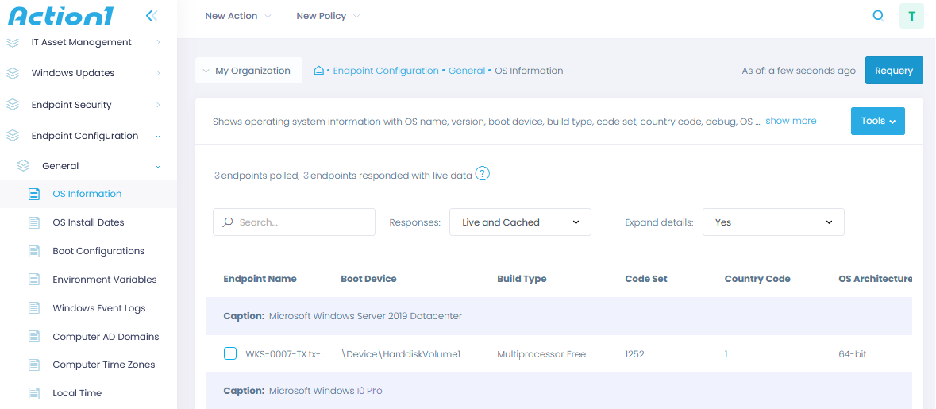Image resolution: width=936 pixels, height=409 pixels.
Task: Go to Endpoint Configuration breadcrumb
Action: [x=386, y=71]
